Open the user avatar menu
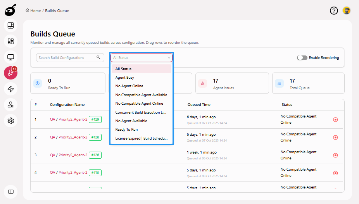This screenshot has height=204, width=359. click(347, 10)
